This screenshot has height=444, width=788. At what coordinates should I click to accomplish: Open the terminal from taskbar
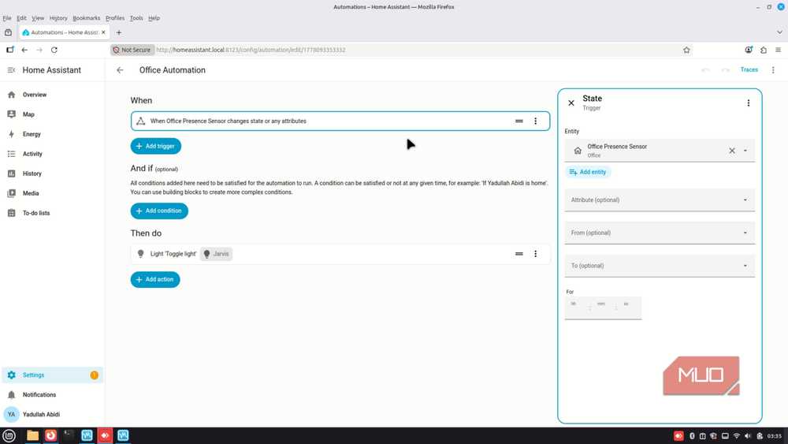[69, 435]
